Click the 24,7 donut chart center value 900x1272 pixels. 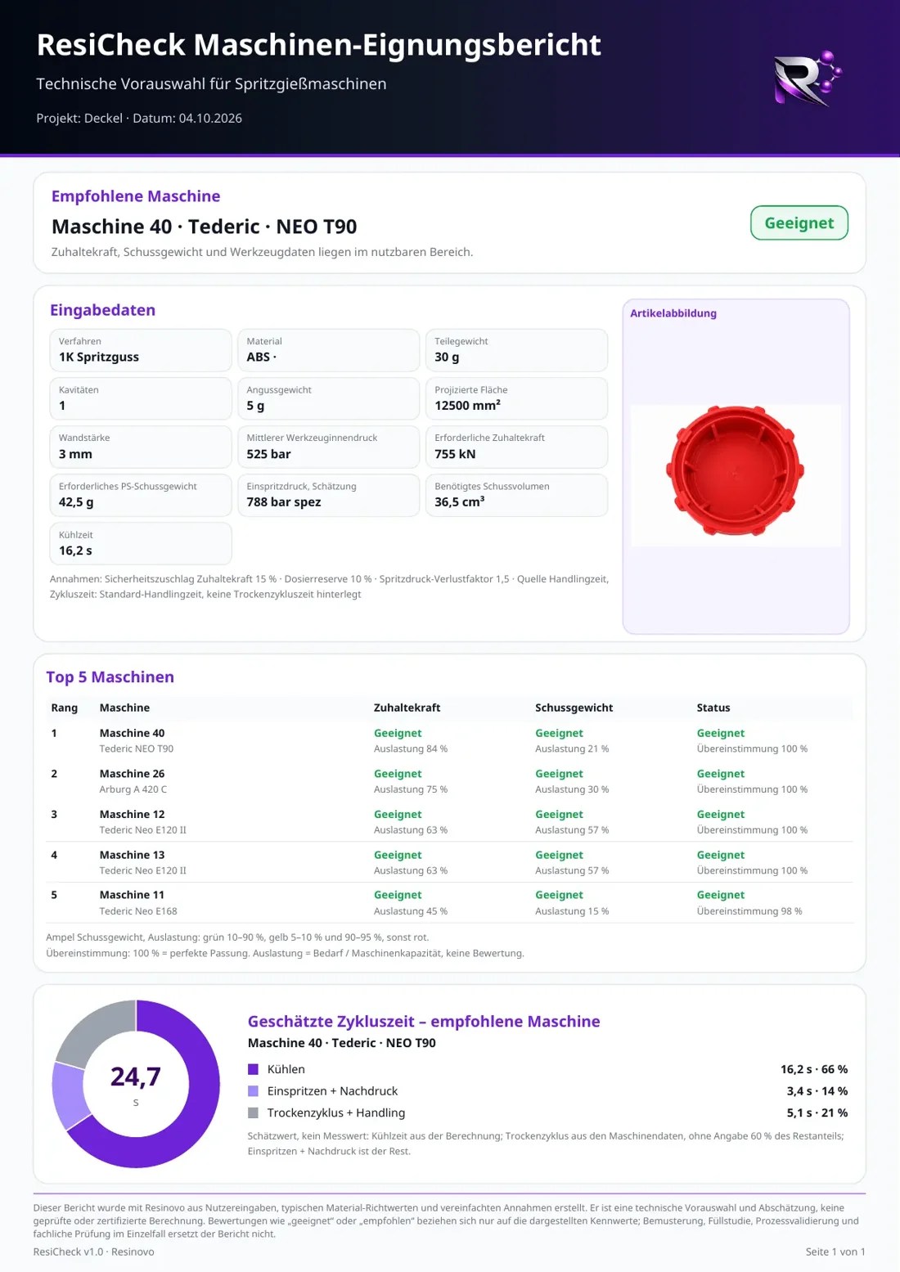click(136, 1076)
